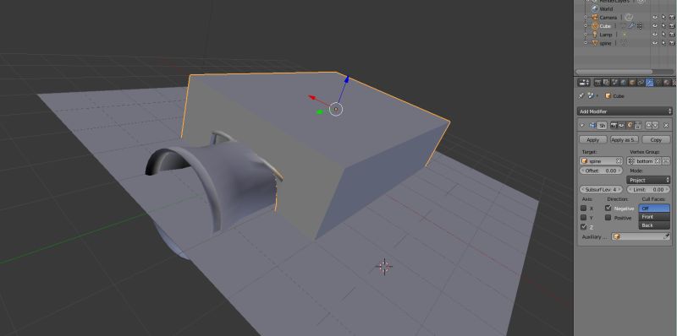Uncheck the Z axis checkbox

(x=584, y=227)
